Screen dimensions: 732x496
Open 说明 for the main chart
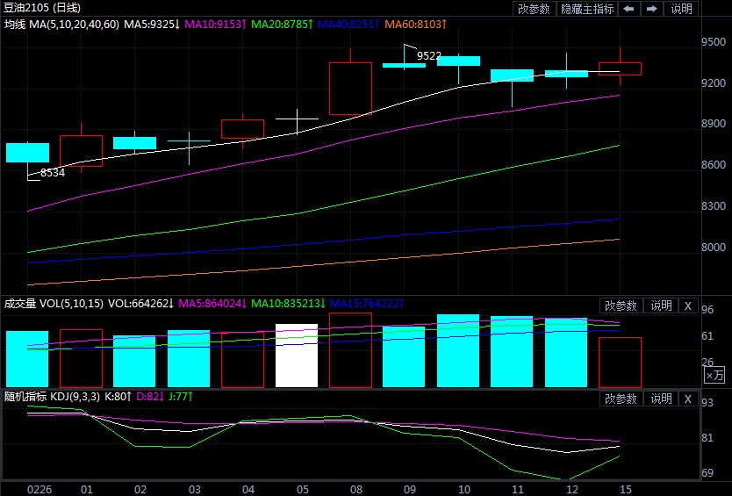[681, 9]
